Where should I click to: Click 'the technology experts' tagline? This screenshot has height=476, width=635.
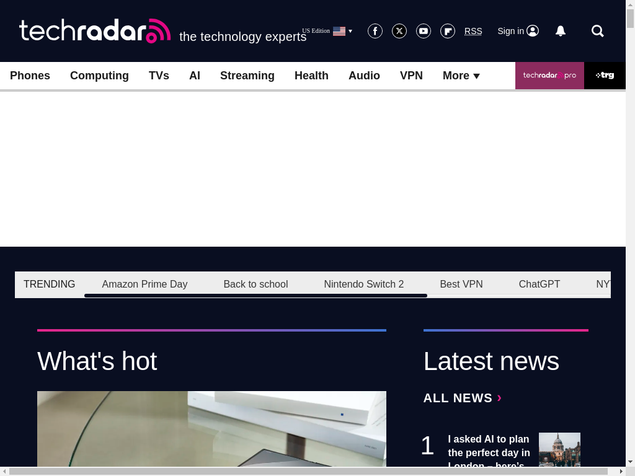(x=243, y=37)
